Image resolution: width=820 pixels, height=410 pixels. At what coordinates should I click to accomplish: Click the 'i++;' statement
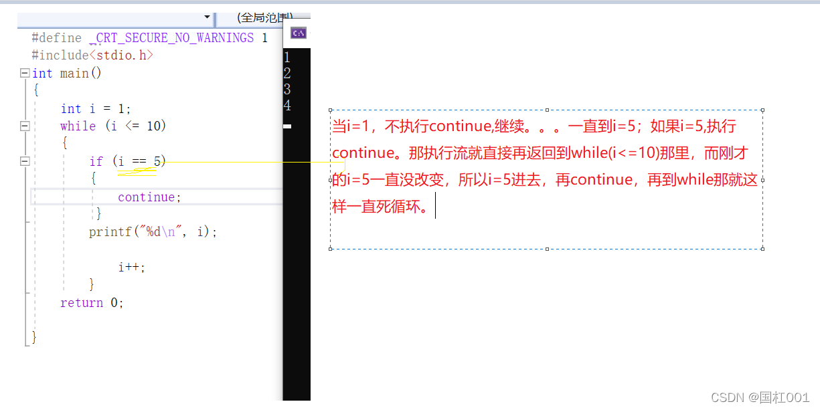point(132,268)
